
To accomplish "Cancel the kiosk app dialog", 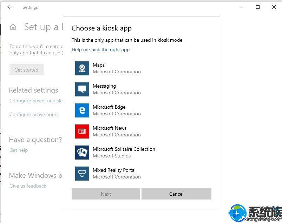I will pyautogui.click(x=176, y=194).
